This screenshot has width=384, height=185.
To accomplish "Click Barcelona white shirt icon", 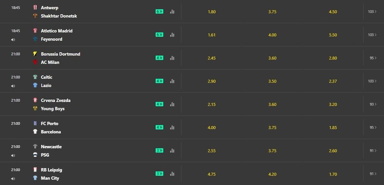I will point(35,132).
